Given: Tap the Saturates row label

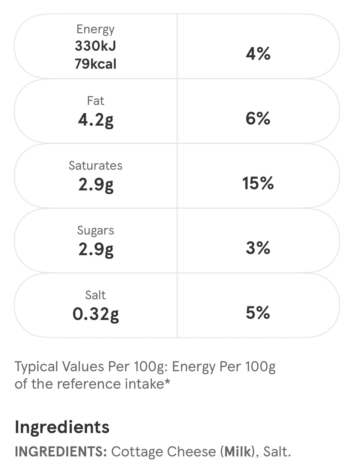Looking at the screenshot, I should [95, 166].
